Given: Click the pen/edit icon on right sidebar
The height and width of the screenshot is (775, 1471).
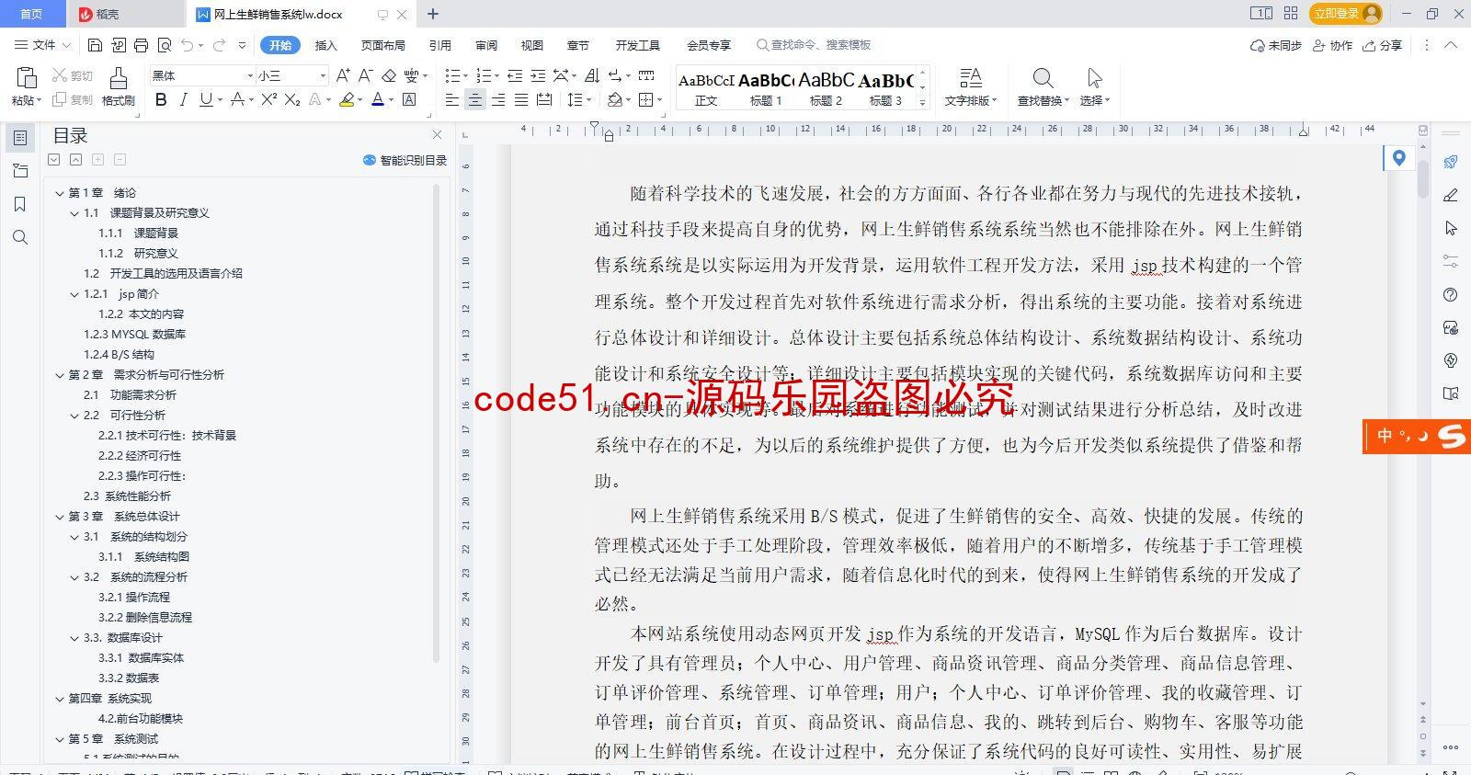Looking at the screenshot, I should pos(1451,195).
